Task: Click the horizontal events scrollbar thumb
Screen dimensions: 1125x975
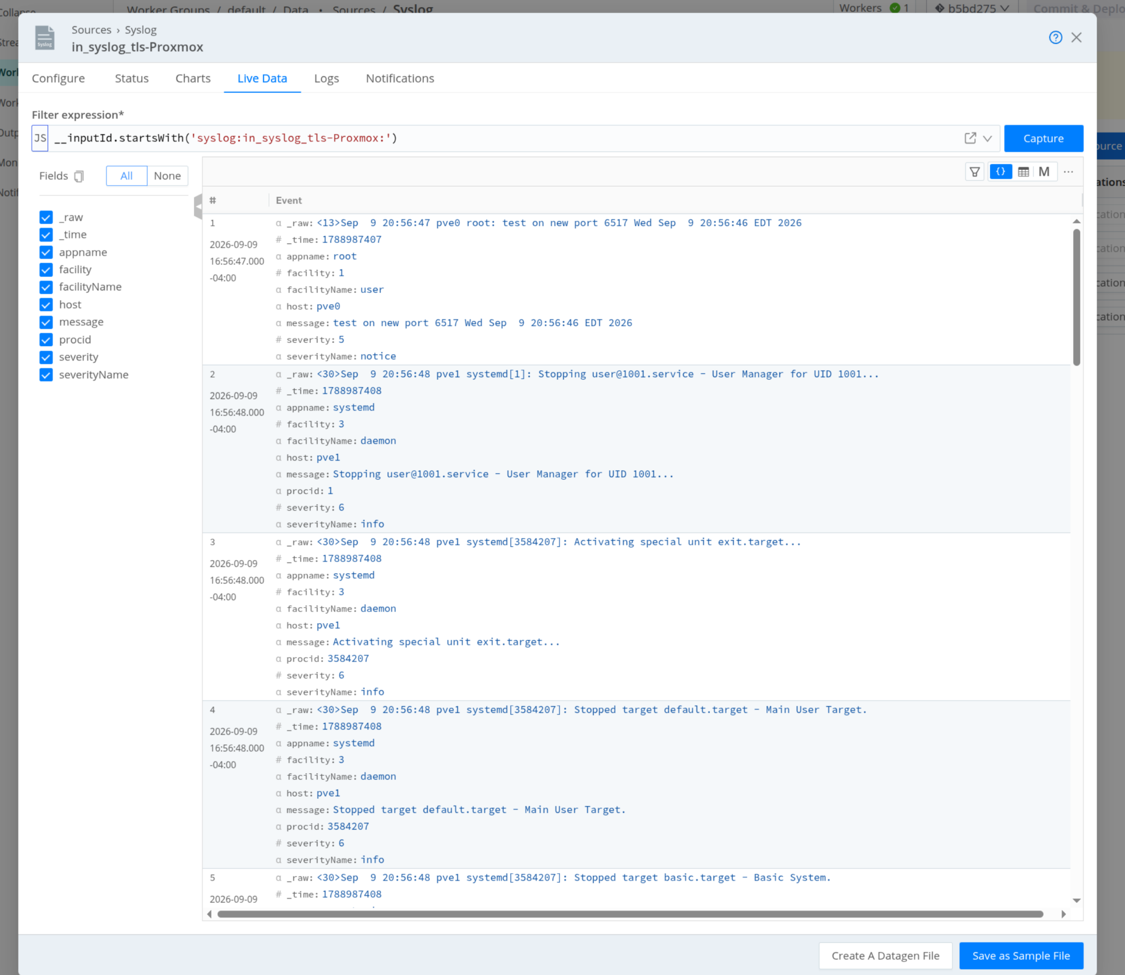Action: (x=630, y=914)
